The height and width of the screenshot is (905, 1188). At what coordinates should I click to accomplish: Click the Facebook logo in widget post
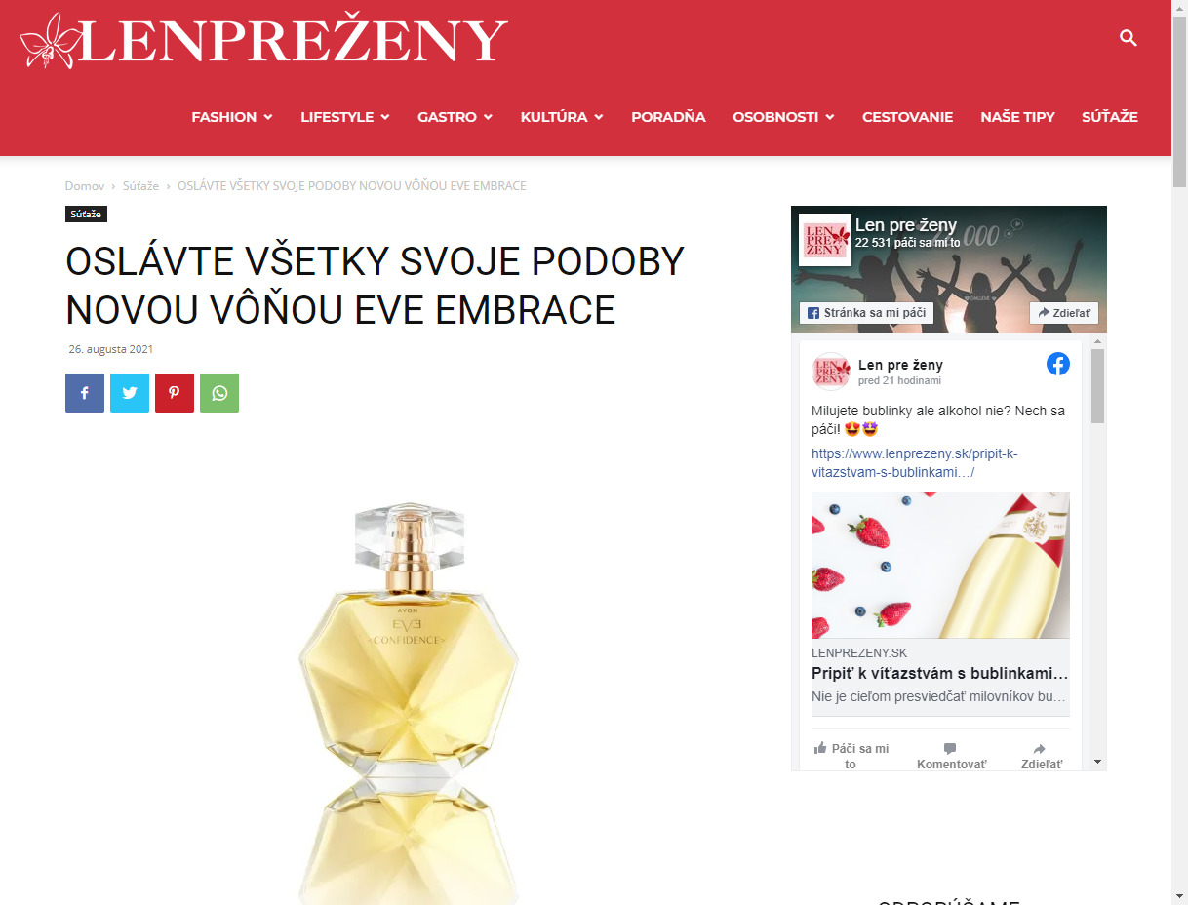click(x=1057, y=364)
